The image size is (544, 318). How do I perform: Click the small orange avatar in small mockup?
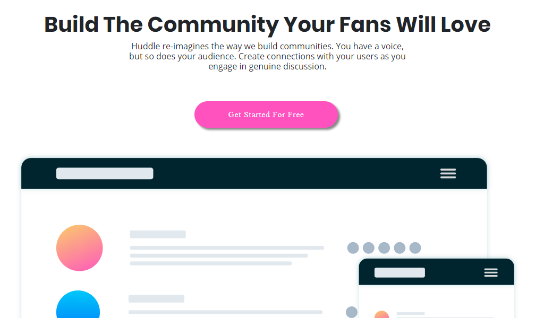tap(381, 314)
